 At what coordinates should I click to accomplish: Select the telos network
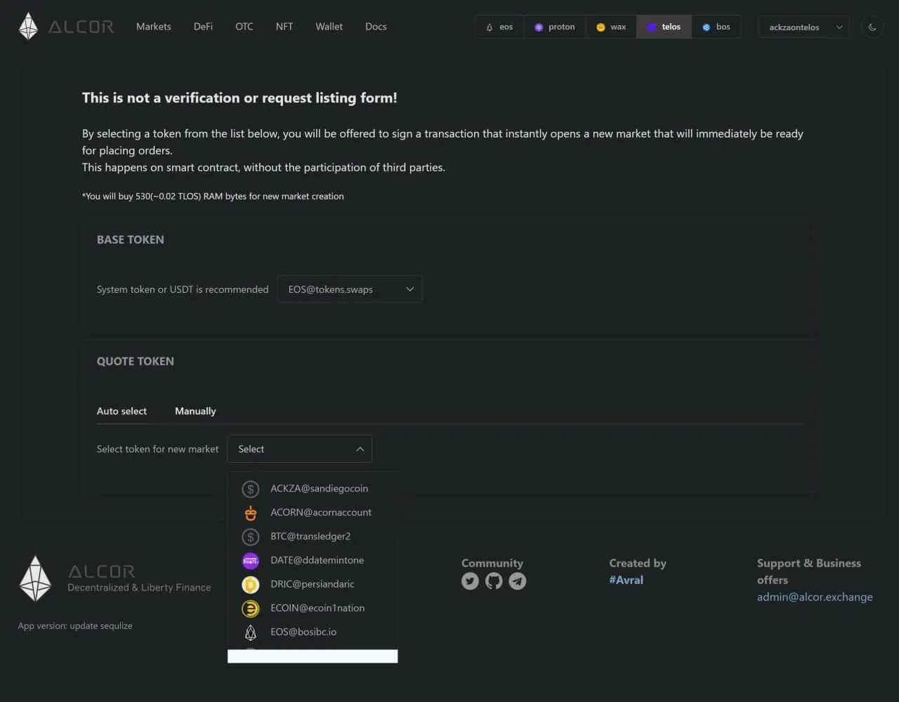[664, 27]
